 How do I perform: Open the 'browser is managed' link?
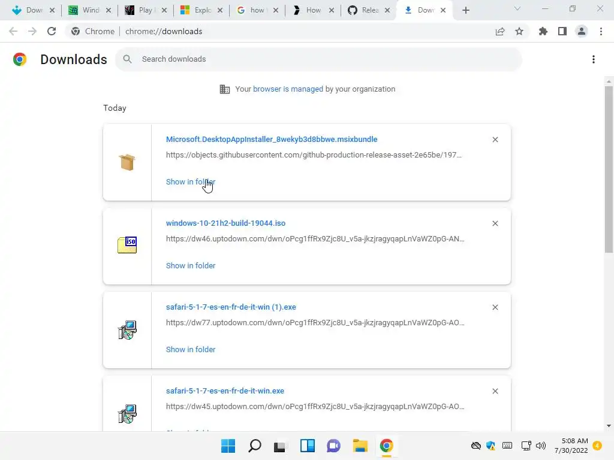click(288, 89)
